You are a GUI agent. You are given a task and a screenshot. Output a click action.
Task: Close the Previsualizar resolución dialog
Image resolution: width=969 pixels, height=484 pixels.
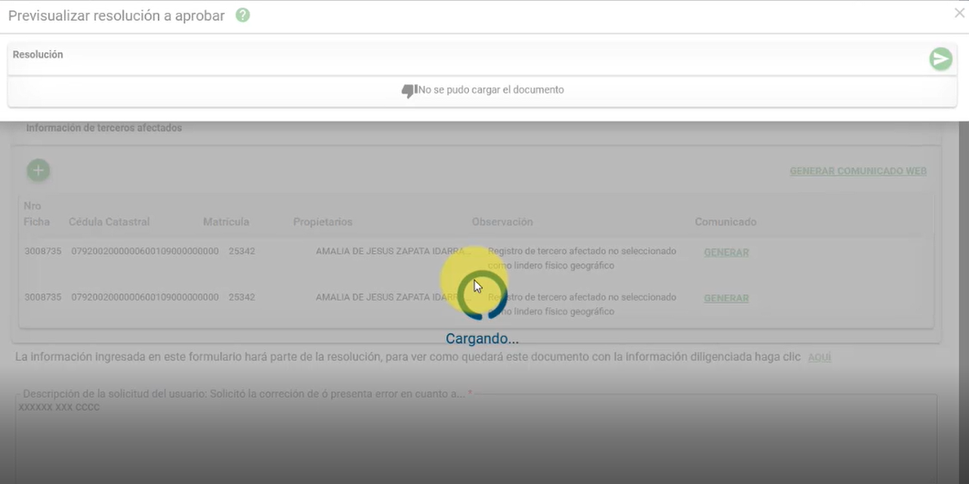(x=959, y=14)
